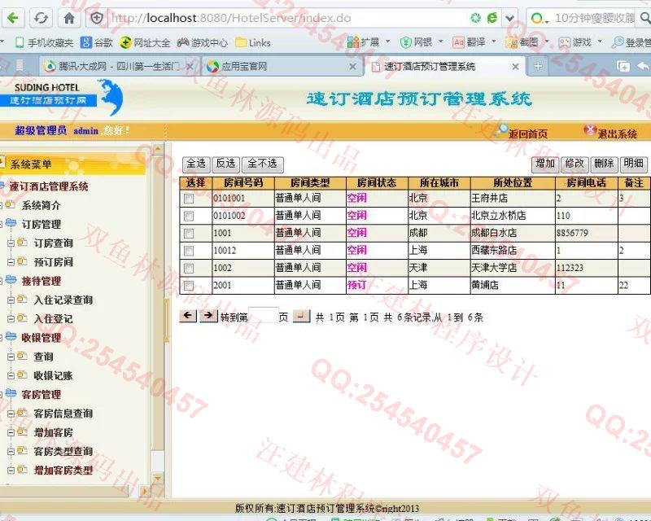Open the 扩展 extensions toolbar item
Viewport: 651px width, 521px height.
pos(363,42)
